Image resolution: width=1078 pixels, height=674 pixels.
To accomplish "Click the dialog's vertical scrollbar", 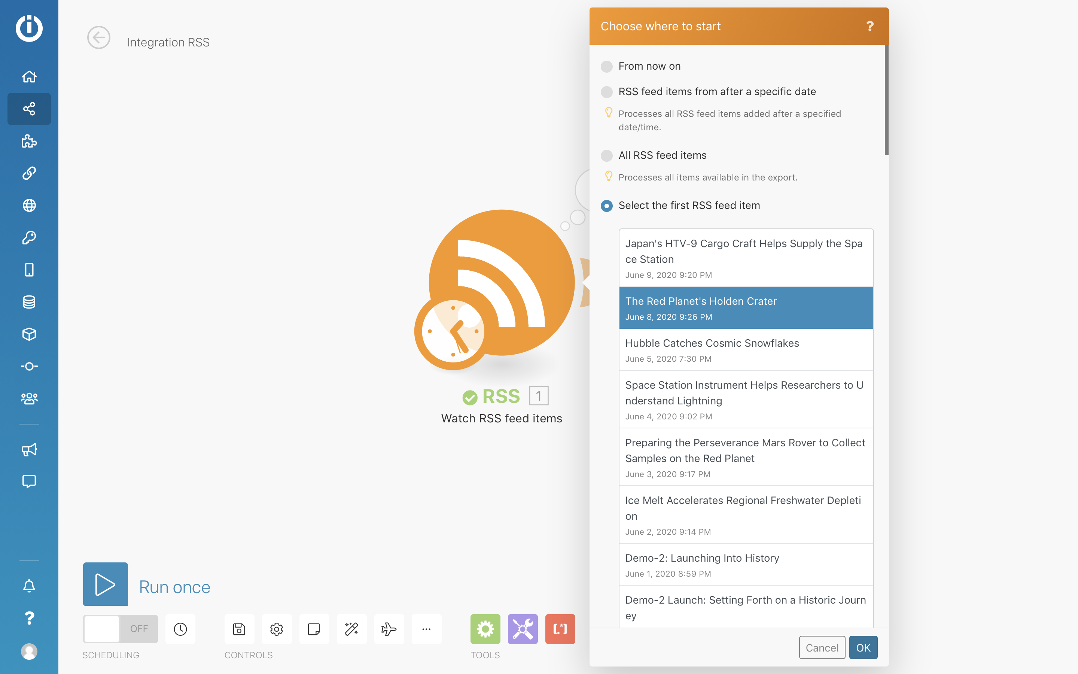I will (x=886, y=100).
